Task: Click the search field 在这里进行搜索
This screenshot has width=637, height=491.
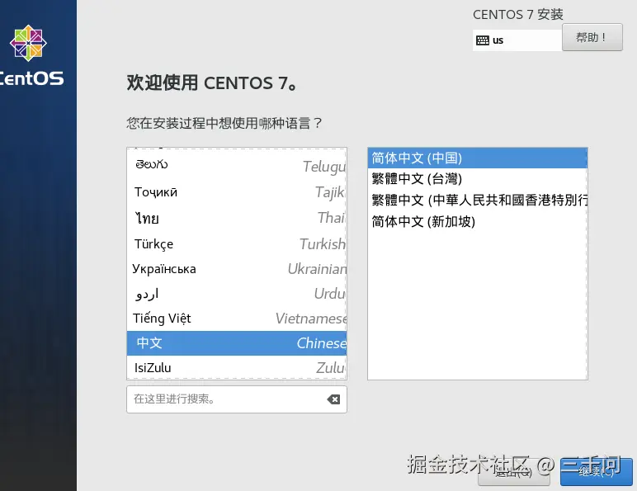Action: (x=237, y=399)
